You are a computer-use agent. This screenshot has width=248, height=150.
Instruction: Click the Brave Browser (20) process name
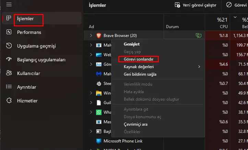(x=120, y=36)
